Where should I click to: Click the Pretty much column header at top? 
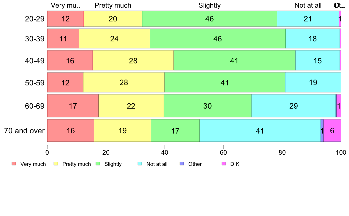point(113,5)
